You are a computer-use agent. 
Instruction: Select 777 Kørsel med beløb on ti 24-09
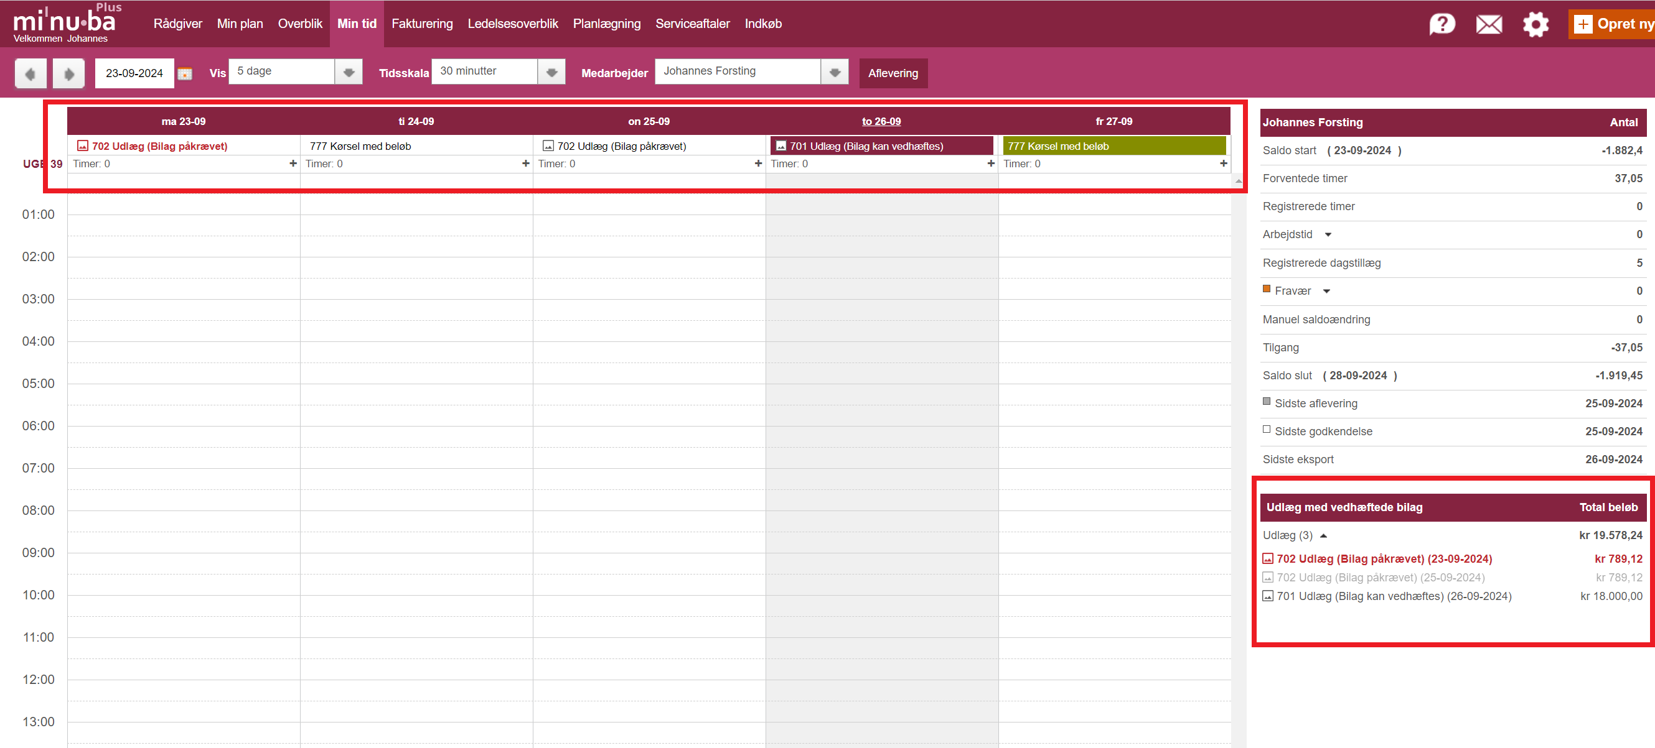[360, 145]
